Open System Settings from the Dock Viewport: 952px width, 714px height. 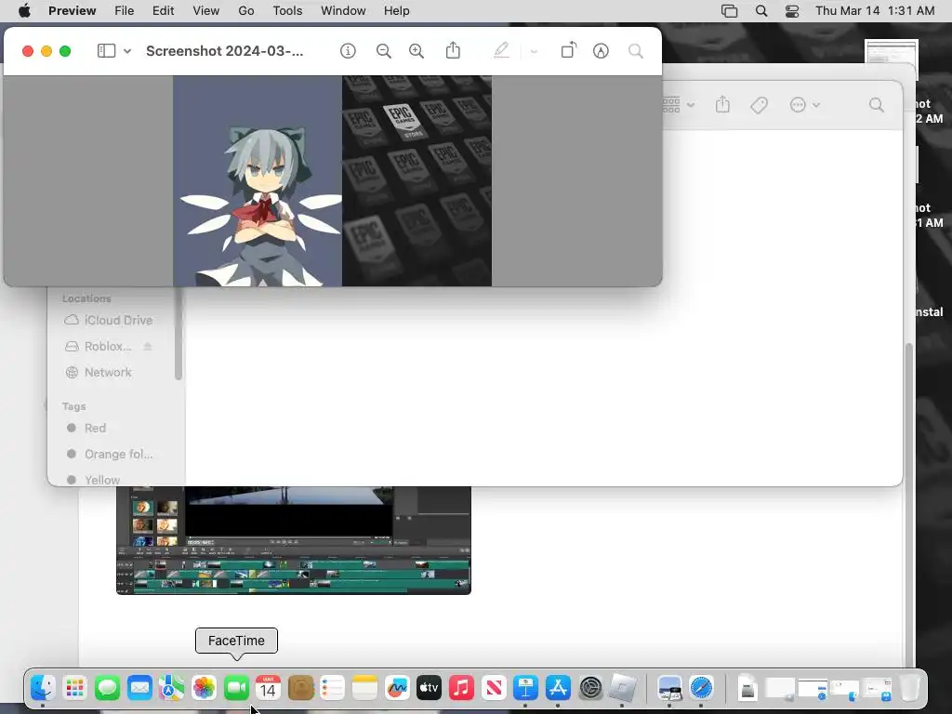pyautogui.click(x=590, y=688)
